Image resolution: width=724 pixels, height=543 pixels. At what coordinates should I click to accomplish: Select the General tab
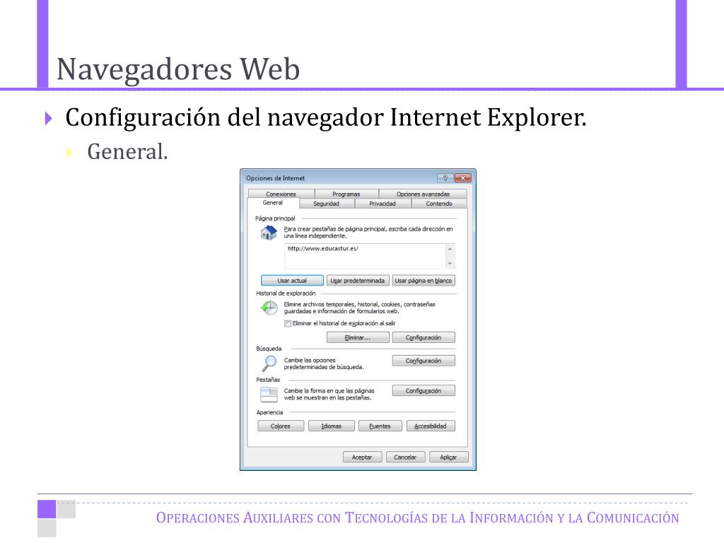point(272,203)
